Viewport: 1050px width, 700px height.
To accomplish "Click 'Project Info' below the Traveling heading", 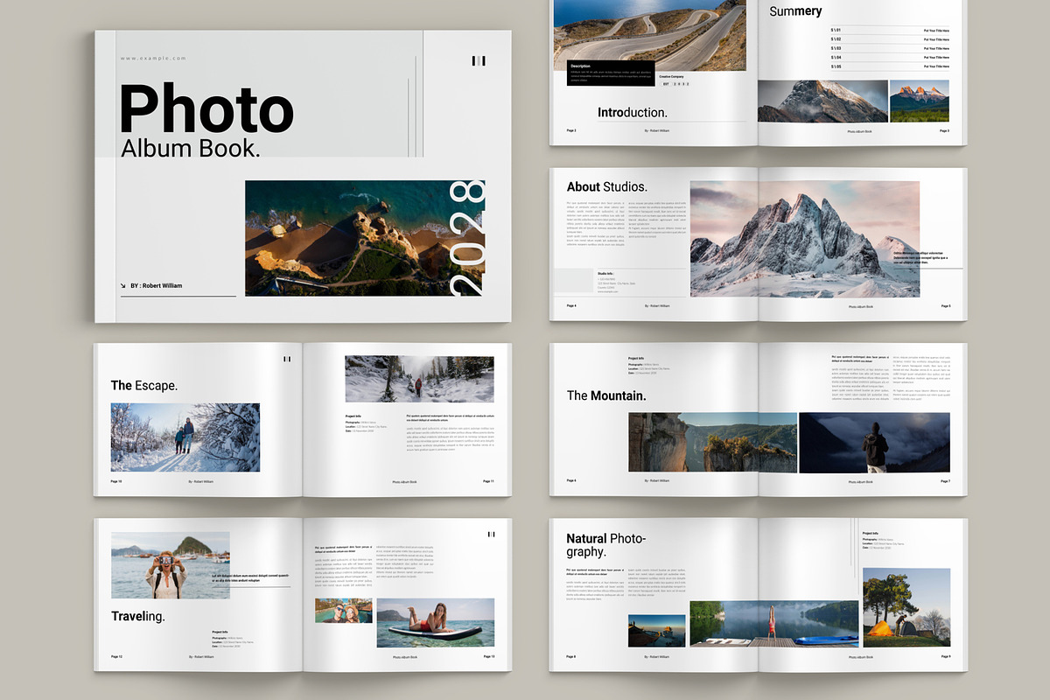I will pyautogui.click(x=220, y=632).
